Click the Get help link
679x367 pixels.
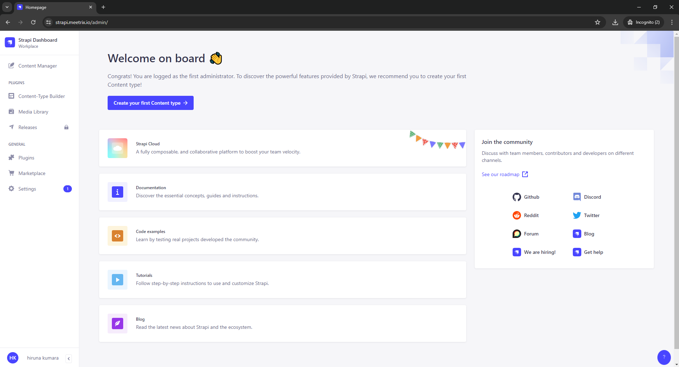(x=588, y=252)
